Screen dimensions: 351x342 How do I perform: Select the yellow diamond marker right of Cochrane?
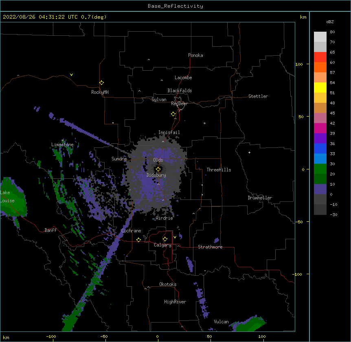[138, 240]
